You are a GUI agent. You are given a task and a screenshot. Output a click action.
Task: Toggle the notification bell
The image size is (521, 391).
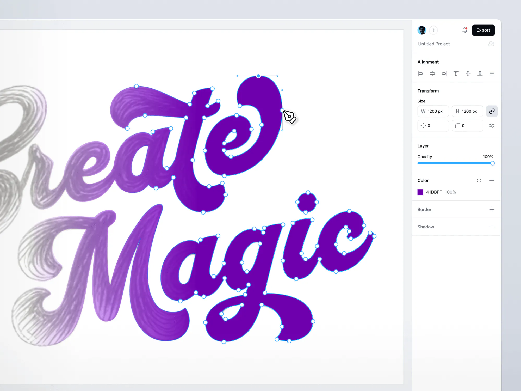click(x=464, y=30)
